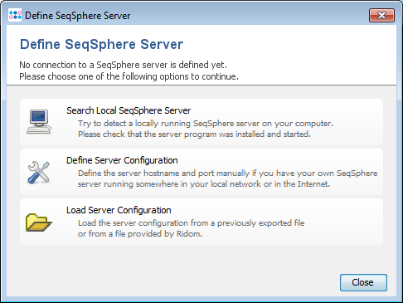Click the open yellow folder icon
This screenshot has height=303, width=403.
38,222
